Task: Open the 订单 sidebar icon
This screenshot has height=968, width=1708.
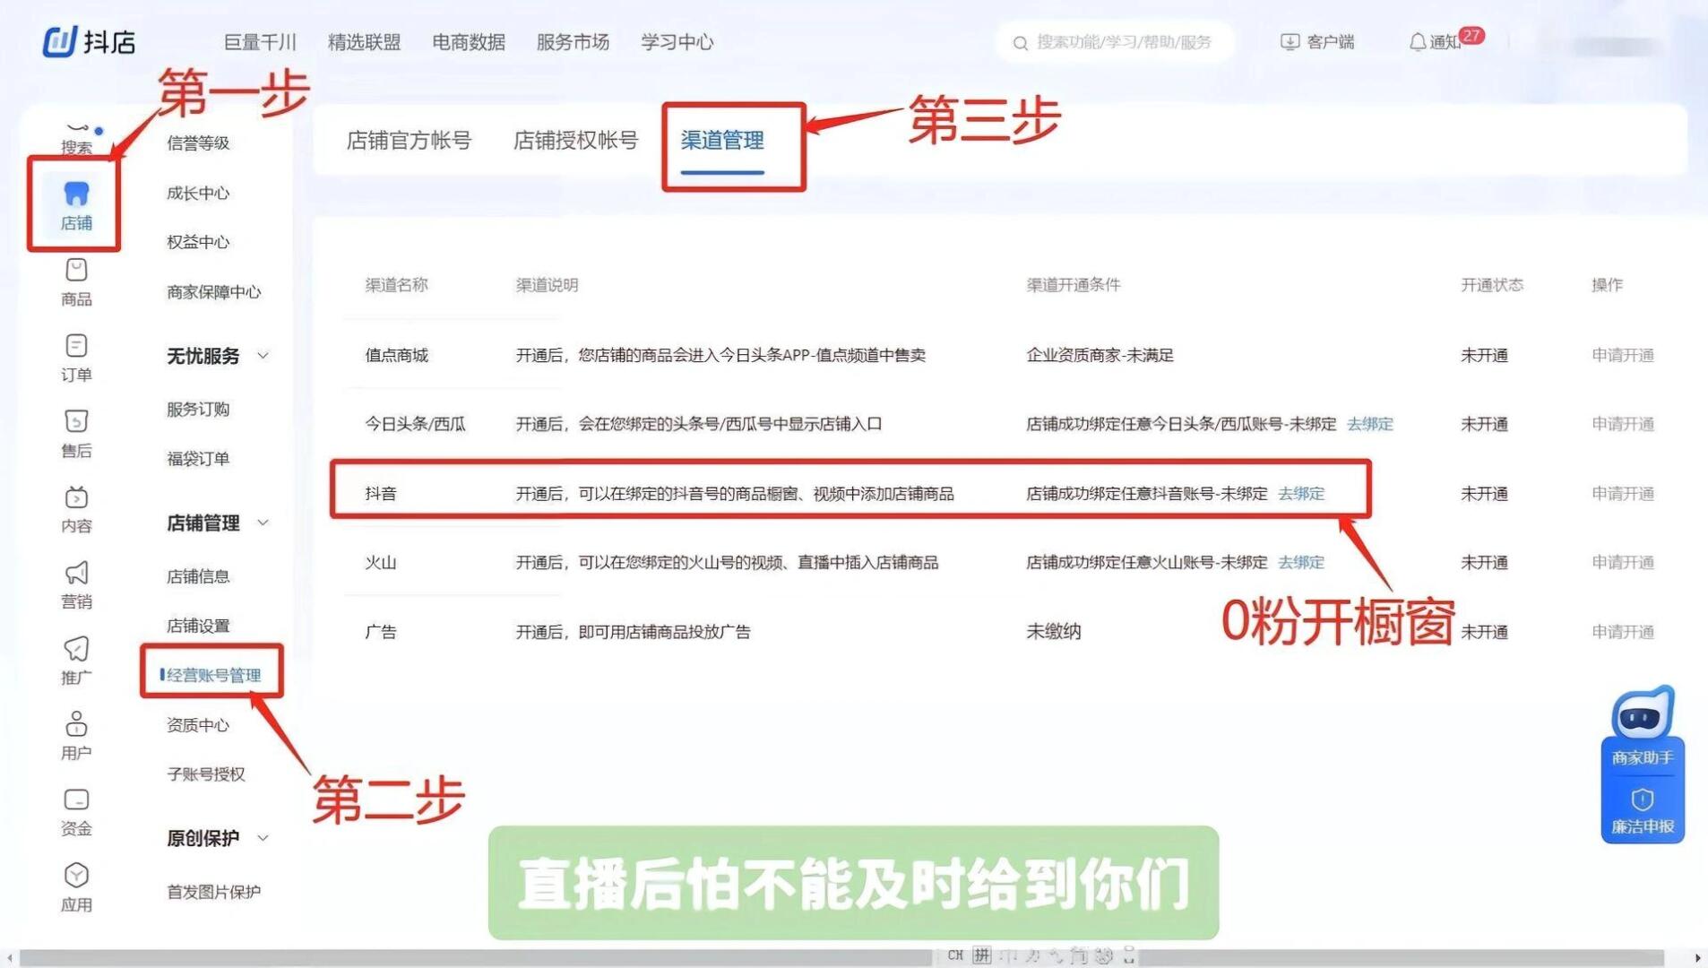Action: pos(76,346)
